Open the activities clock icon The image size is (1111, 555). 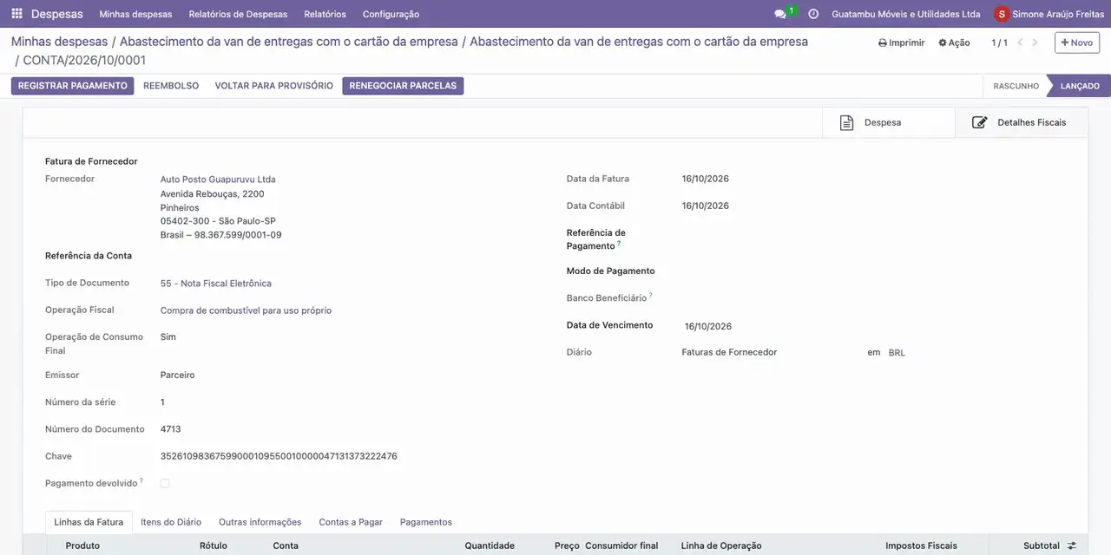[813, 14]
